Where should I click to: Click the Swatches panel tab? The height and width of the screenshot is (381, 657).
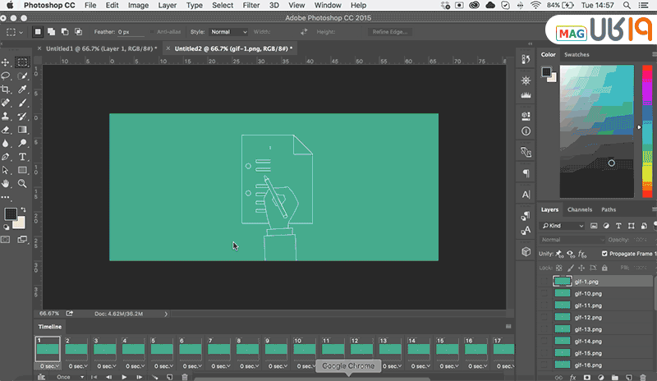click(x=578, y=55)
